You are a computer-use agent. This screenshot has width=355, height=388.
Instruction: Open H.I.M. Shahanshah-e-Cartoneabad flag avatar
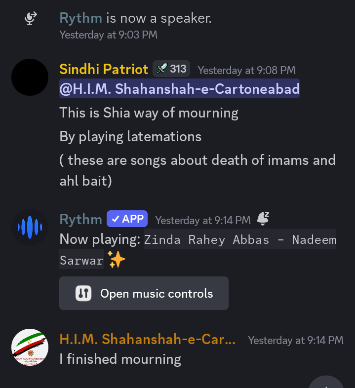30,347
